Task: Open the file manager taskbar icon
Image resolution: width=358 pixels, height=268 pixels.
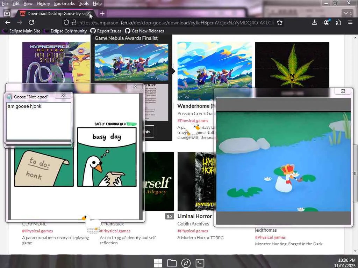Action: (x=172, y=263)
